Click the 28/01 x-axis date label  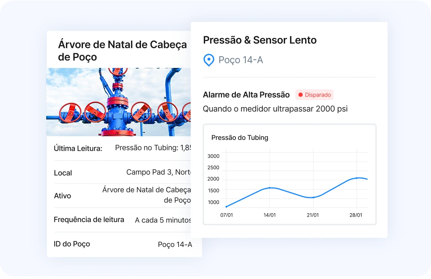coord(356,215)
